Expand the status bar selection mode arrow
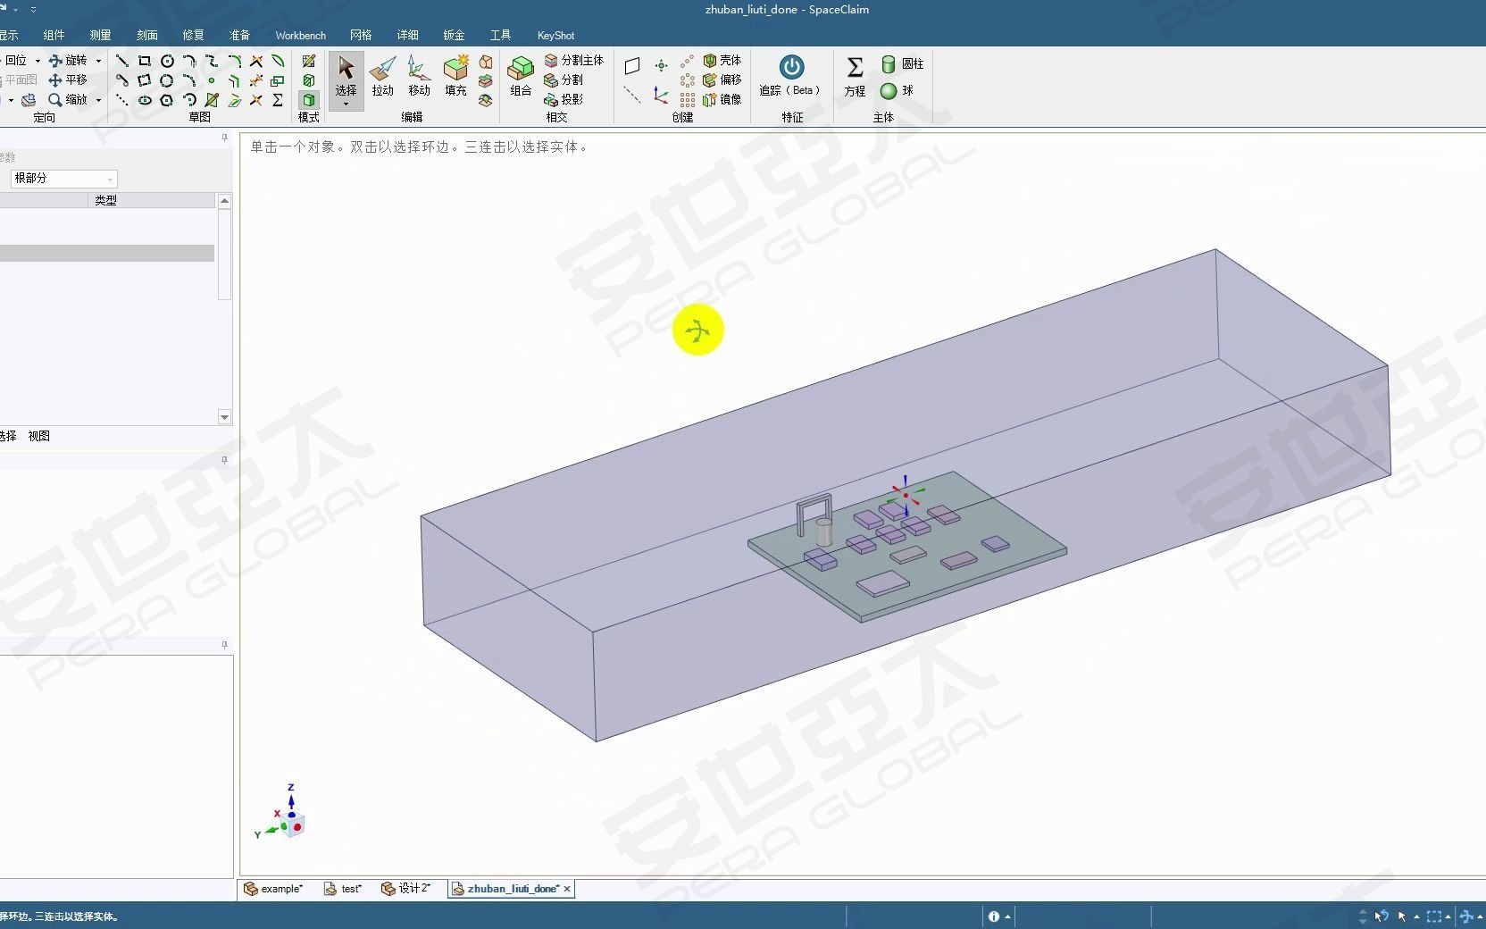The image size is (1486, 929). click(1416, 916)
